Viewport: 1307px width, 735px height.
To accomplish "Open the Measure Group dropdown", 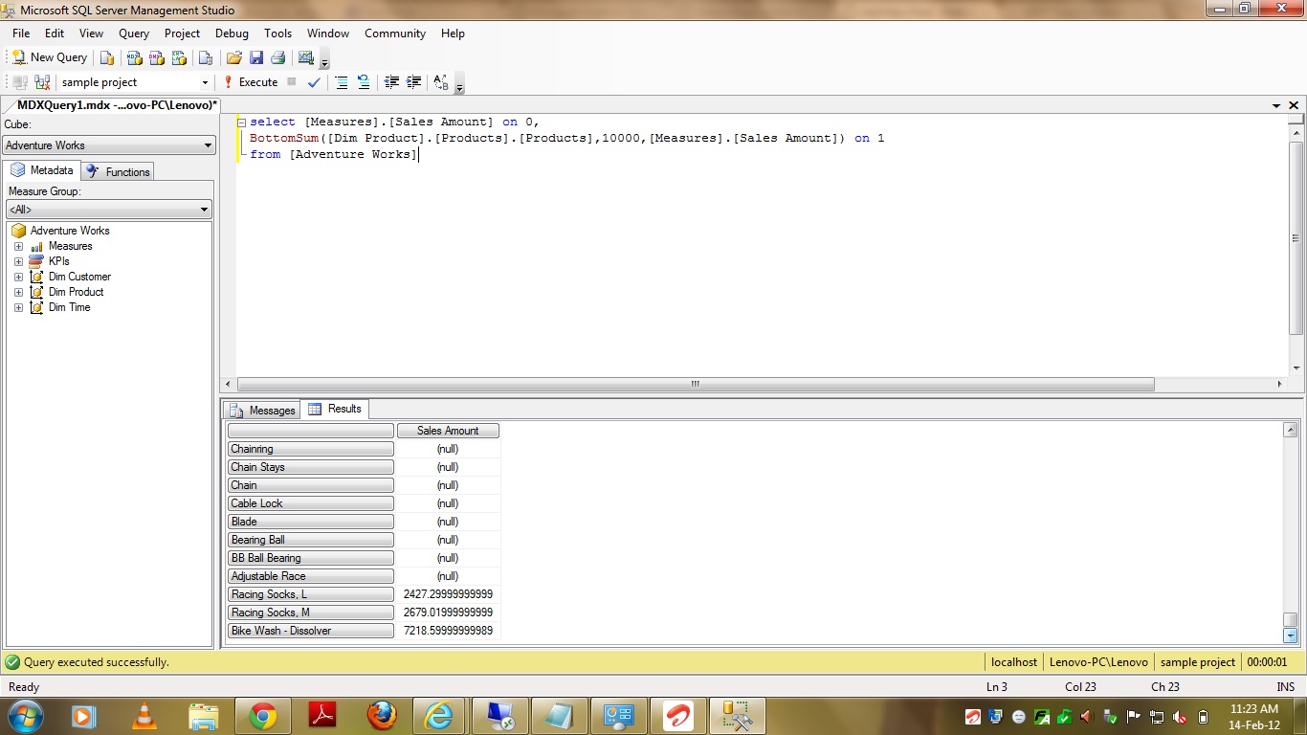I will [109, 210].
